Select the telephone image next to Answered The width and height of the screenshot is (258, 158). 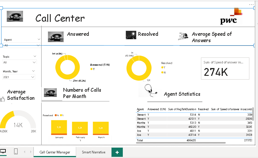[56, 37]
